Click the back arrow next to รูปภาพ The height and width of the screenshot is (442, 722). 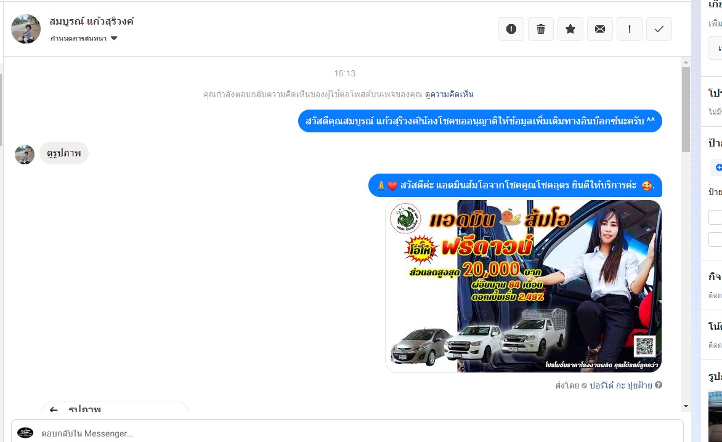[54, 409]
